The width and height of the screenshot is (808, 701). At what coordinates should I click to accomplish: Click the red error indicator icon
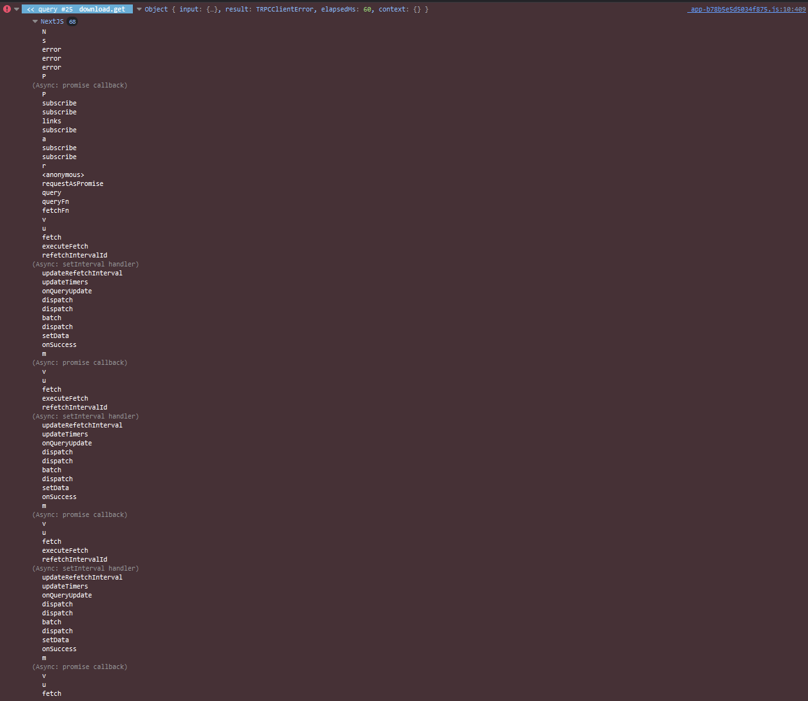(6, 8)
